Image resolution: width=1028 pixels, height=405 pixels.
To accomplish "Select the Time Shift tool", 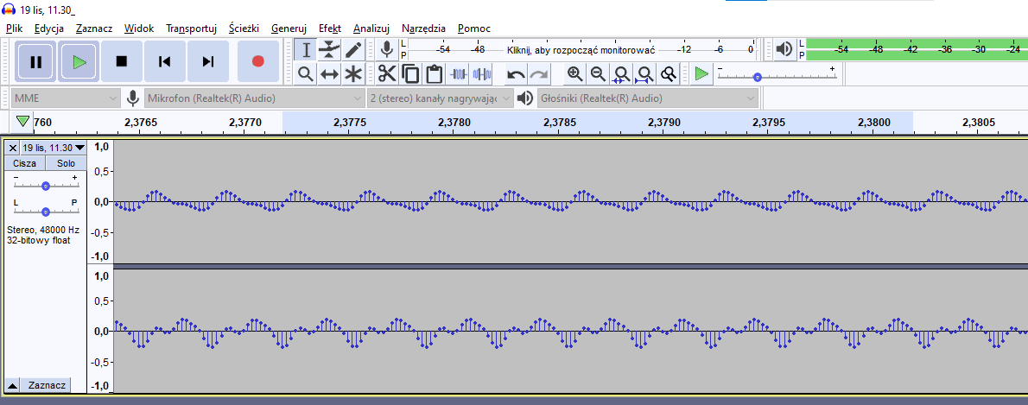I will point(329,73).
